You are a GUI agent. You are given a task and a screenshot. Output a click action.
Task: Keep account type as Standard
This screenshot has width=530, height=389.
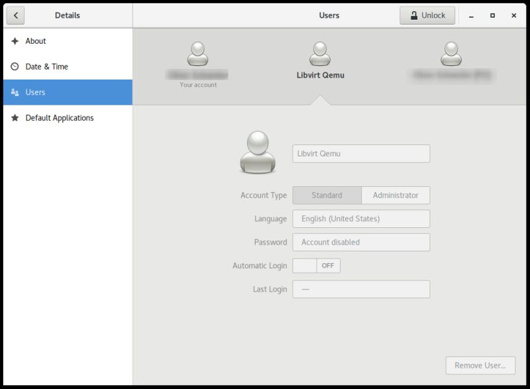coord(328,195)
